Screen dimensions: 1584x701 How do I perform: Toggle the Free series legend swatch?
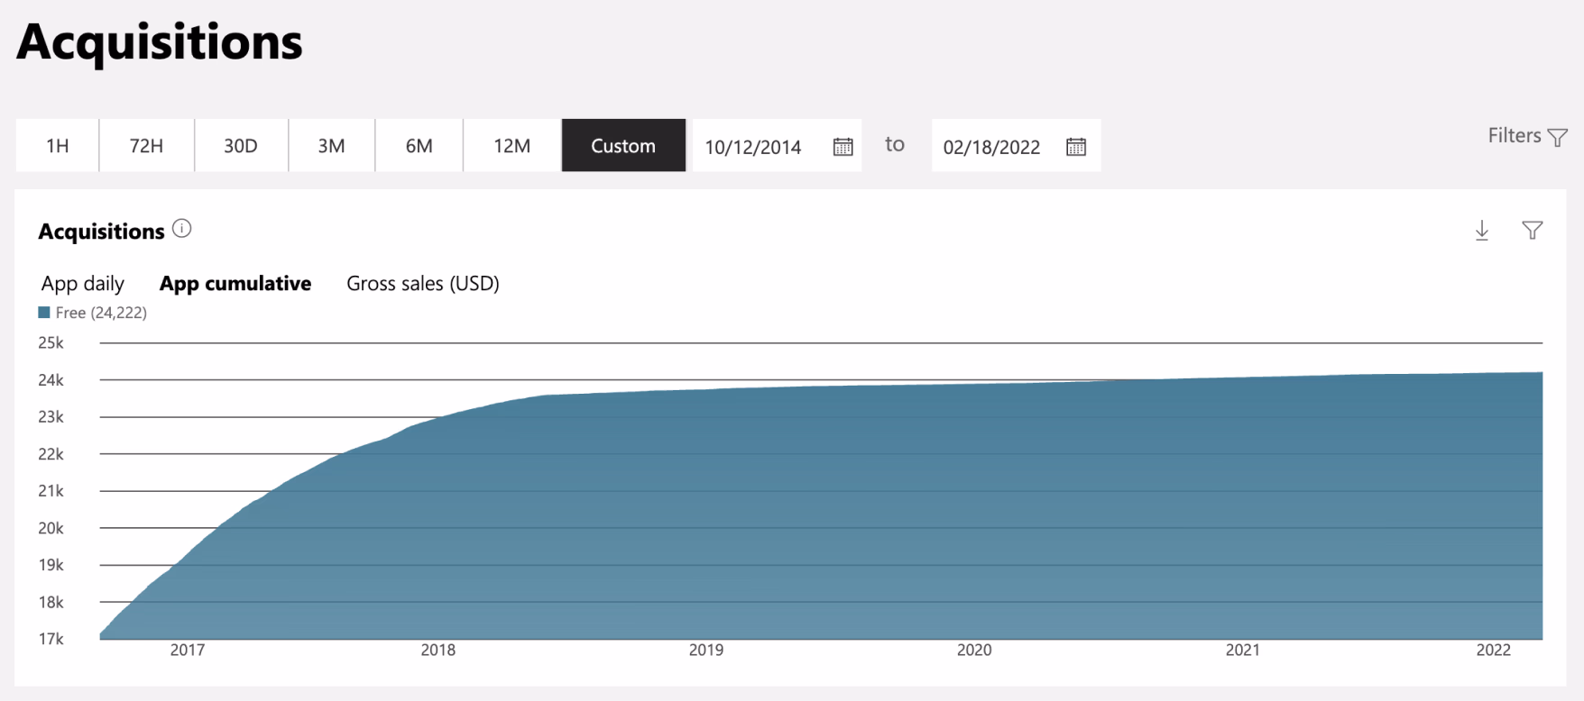pyautogui.click(x=44, y=313)
